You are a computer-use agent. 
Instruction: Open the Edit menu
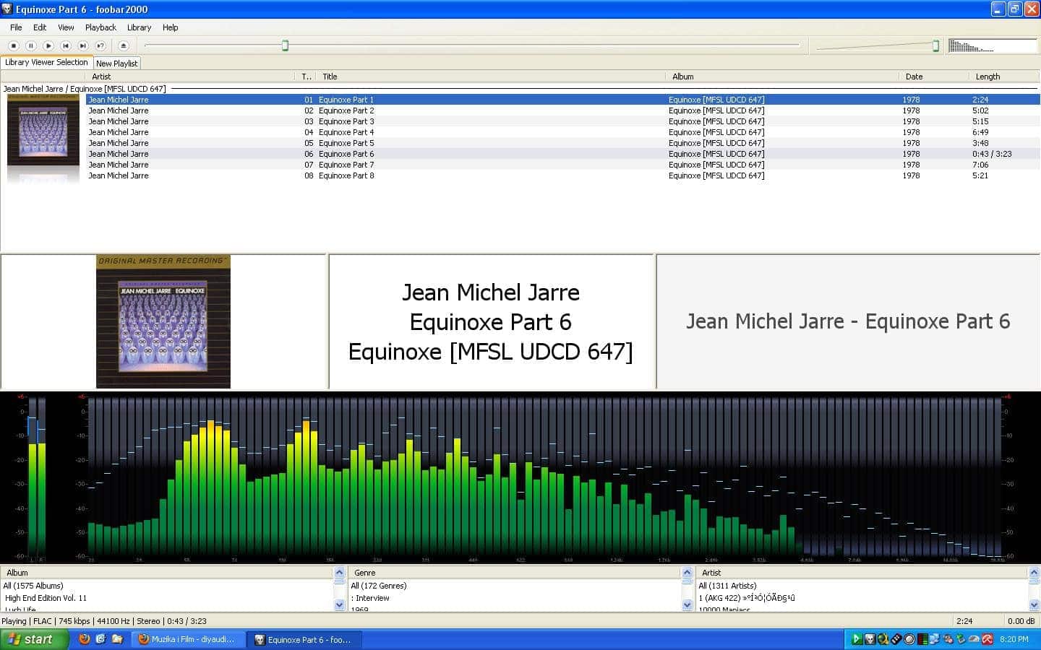pos(40,27)
